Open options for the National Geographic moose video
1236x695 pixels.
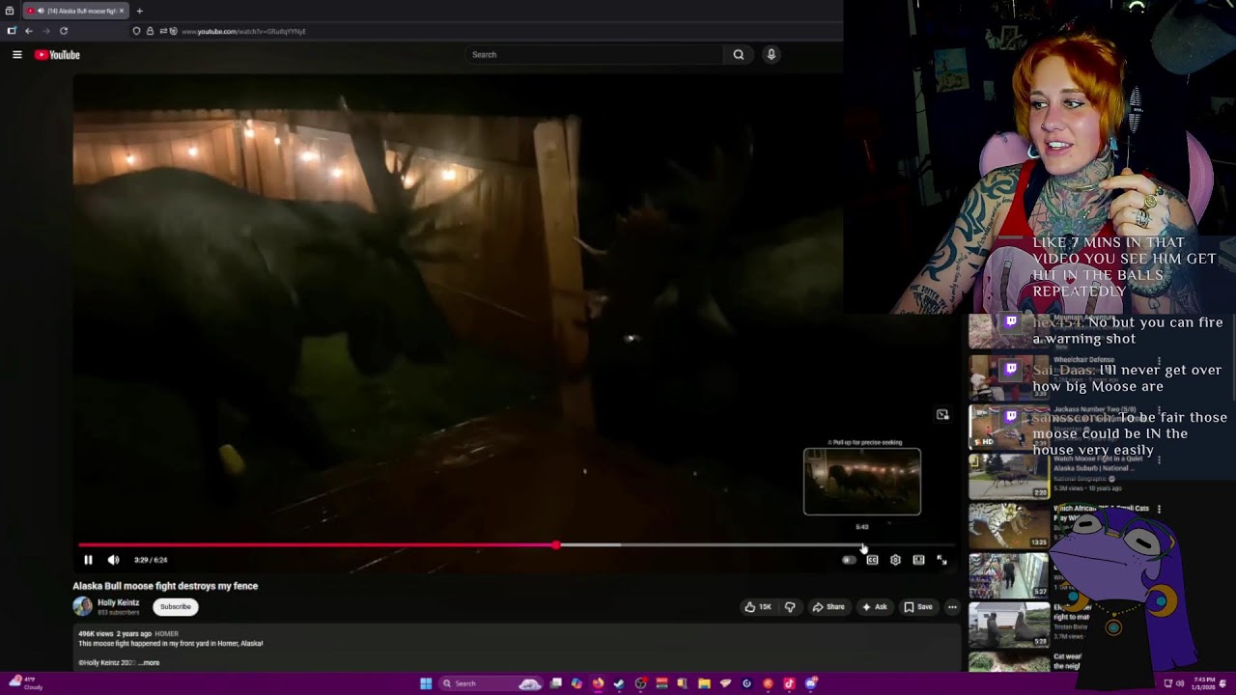pyautogui.click(x=1159, y=460)
